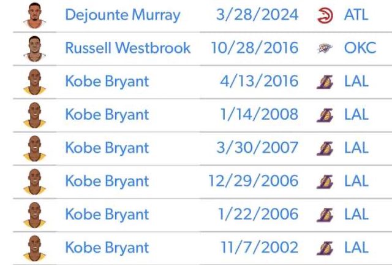Click Lakers logo in 3/30/2007 row

pos(326,148)
